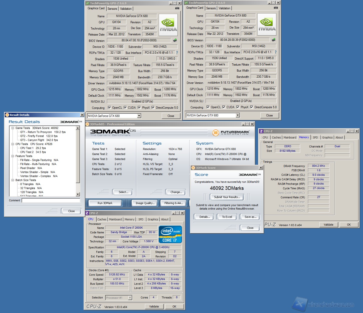This screenshot has height=313, width=363.
Task: Click the camera screenshot icon in right GPU-Z window
Action: pos(276,8)
